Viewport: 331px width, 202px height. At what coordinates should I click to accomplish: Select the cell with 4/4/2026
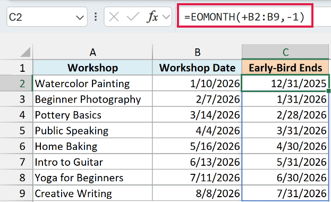(x=197, y=130)
